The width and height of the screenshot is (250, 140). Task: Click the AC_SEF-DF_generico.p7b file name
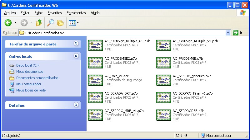192,76
